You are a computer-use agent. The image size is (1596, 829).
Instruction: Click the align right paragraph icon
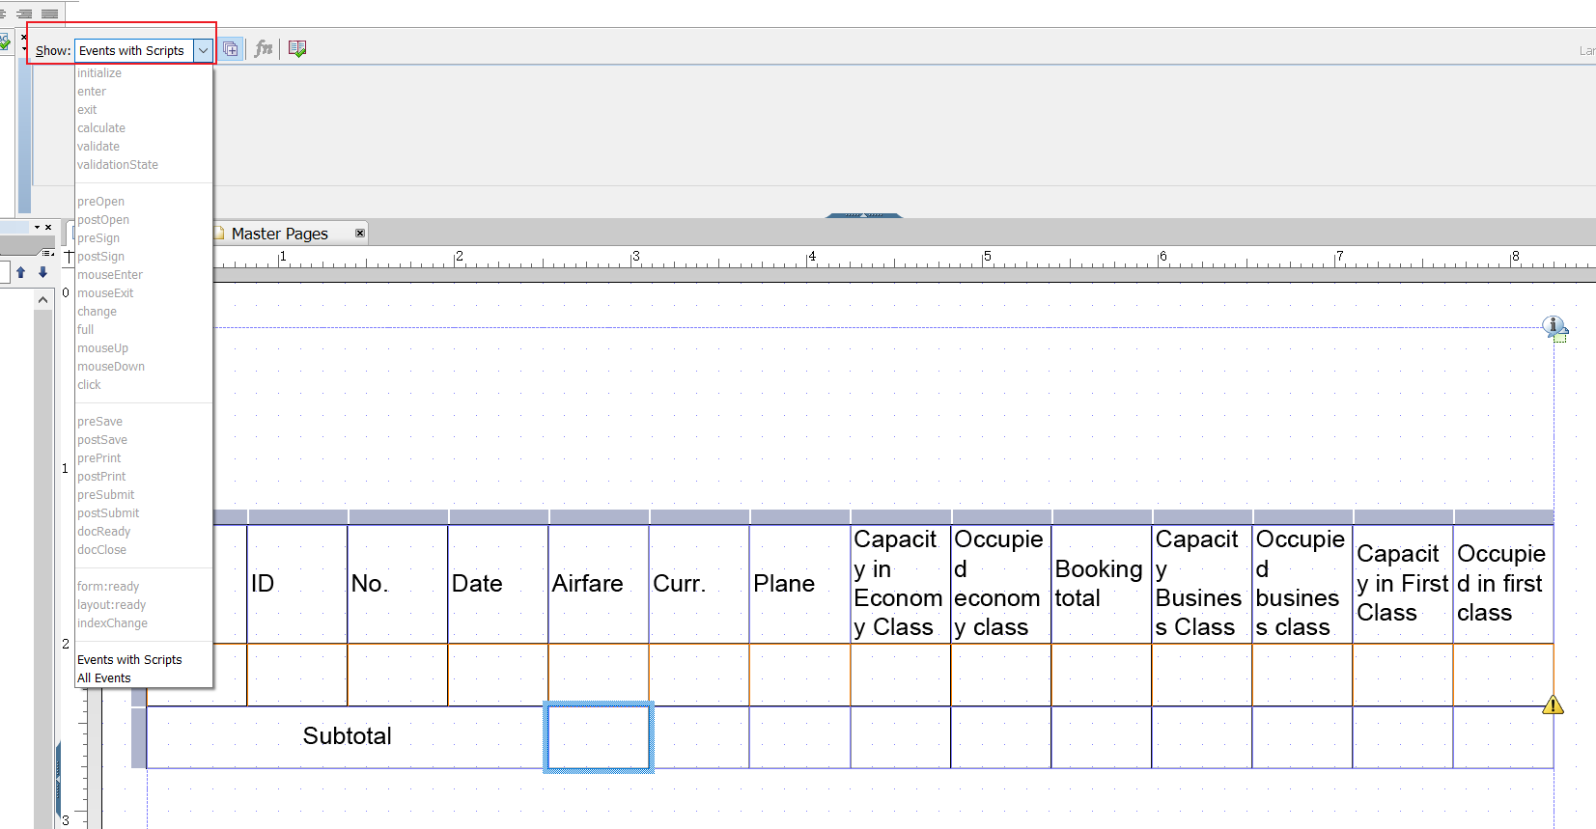(24, 13)
